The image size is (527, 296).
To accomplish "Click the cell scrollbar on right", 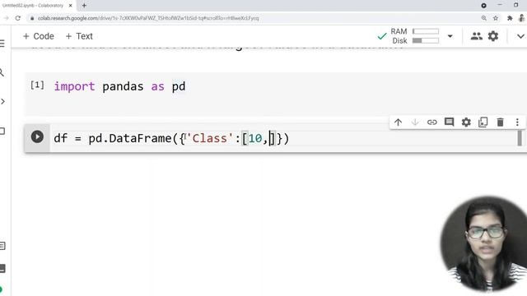I will click(520, 138).
